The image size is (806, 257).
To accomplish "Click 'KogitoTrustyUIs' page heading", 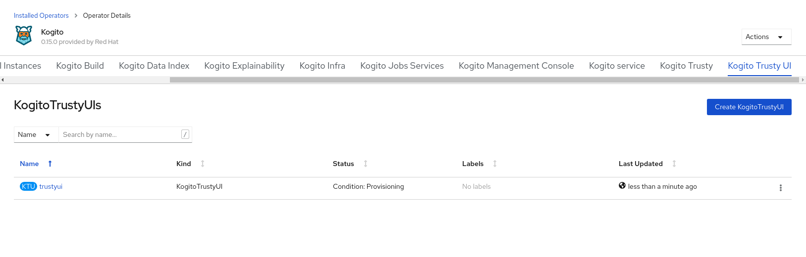I will pos(57,105).
